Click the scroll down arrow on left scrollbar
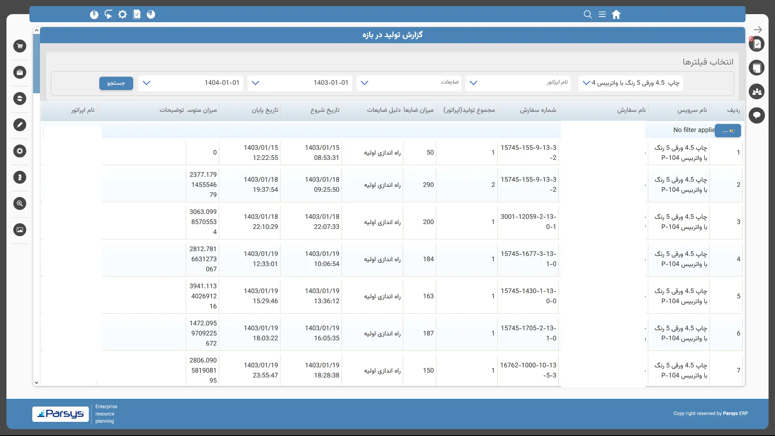The image size is (775, 436). click(x=36, y=383)
